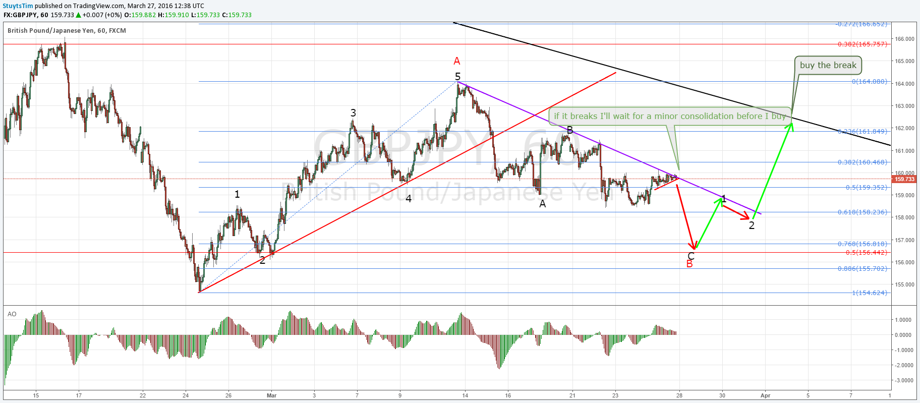Click the 'buy the break' callout
The width and height of the screenshot is (920, 403).
click(828, 65)
